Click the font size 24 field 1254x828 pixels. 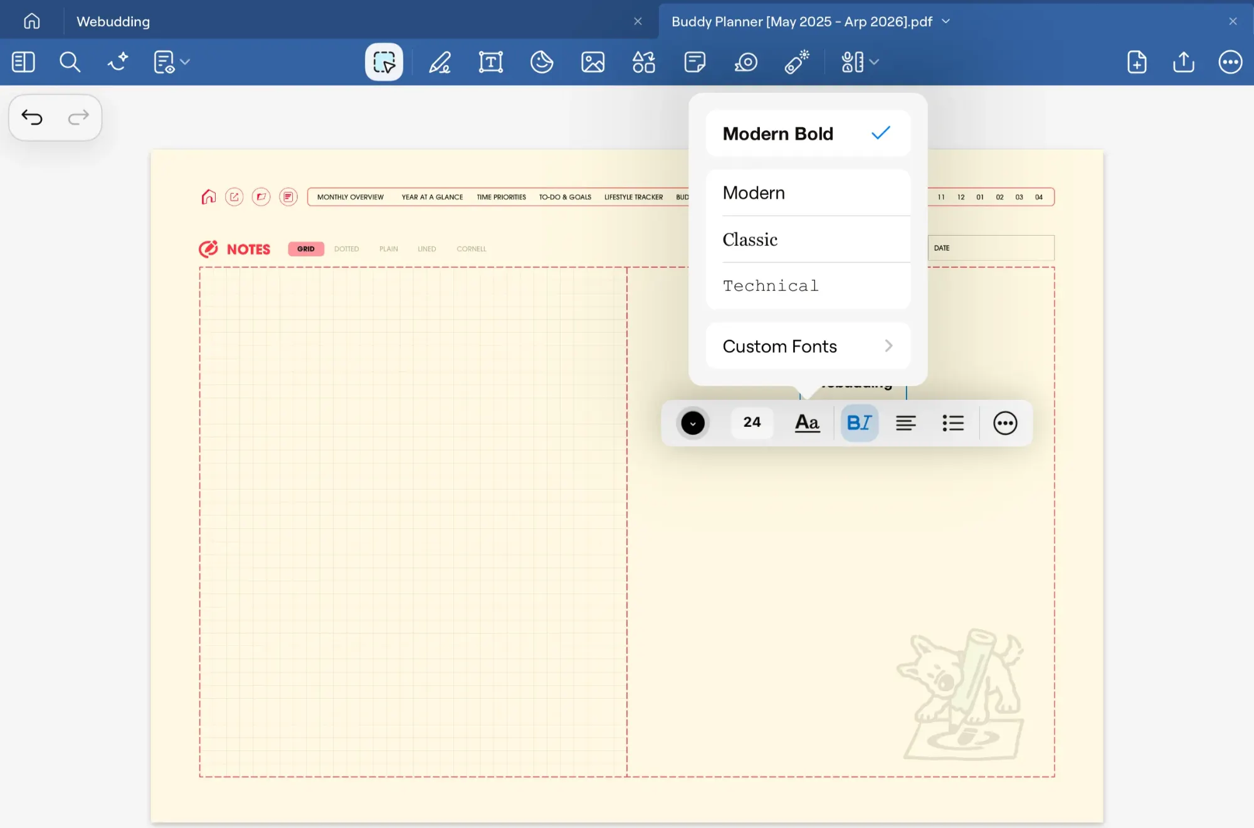click(x=752, y=423)
